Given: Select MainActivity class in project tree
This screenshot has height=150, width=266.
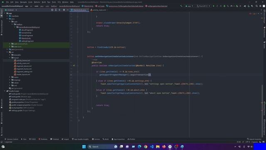Looking at the screenshot, I should coord(26,38).
